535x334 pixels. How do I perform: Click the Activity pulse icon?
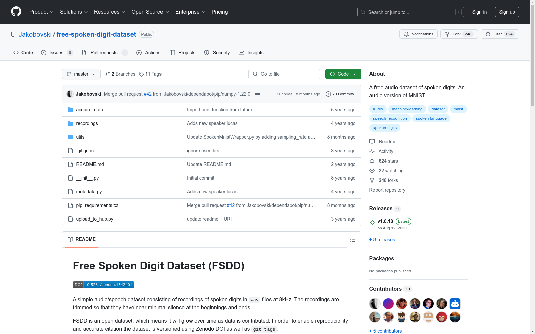pos(372,151)
